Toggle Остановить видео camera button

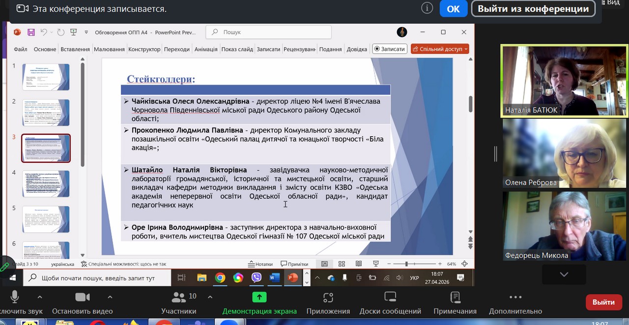coord(82,303)
